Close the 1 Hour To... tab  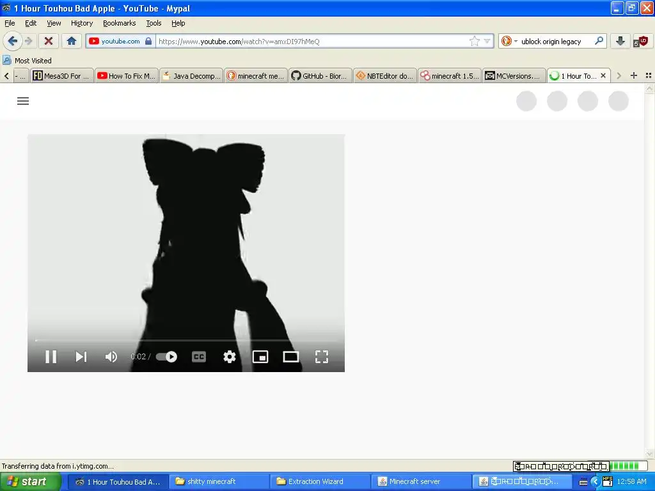pos(603,75)
